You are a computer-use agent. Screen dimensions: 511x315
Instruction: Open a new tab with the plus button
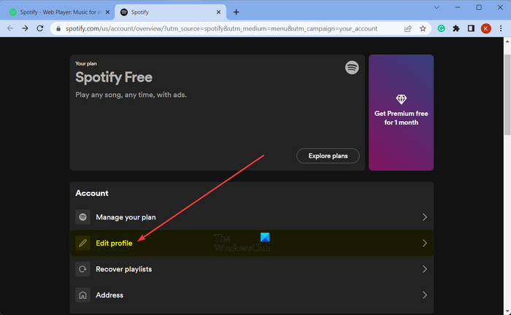pos(237,12)
